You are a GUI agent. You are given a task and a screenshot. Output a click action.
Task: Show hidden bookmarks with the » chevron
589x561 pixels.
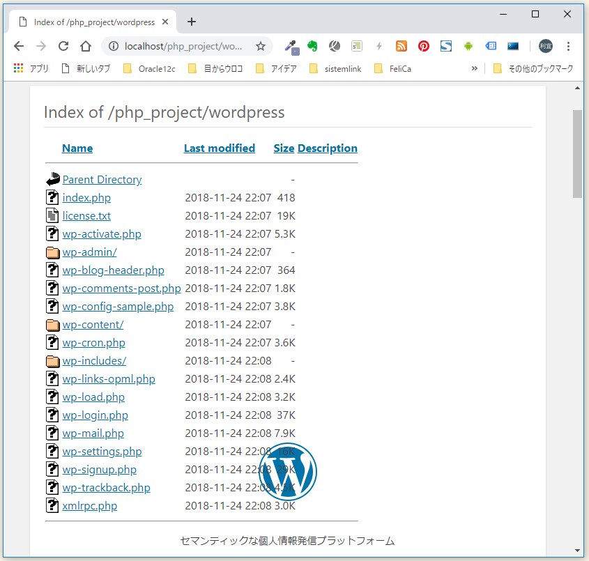(x=475, y=68)
